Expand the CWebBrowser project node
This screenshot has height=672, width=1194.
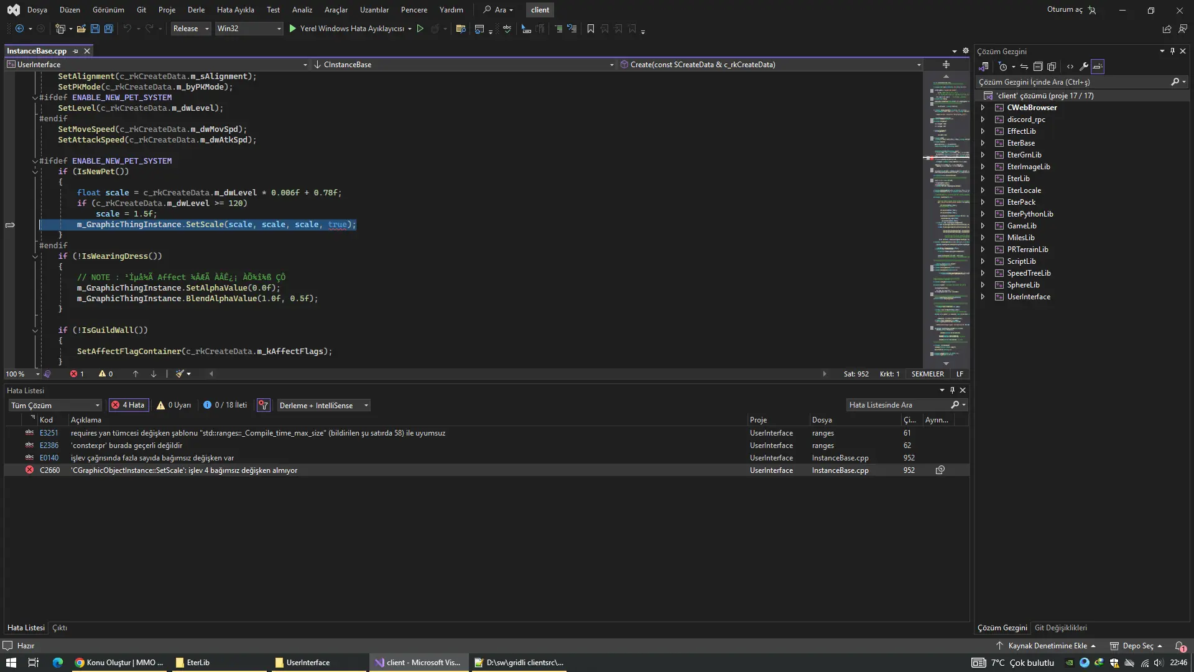(x=983, y=108)
